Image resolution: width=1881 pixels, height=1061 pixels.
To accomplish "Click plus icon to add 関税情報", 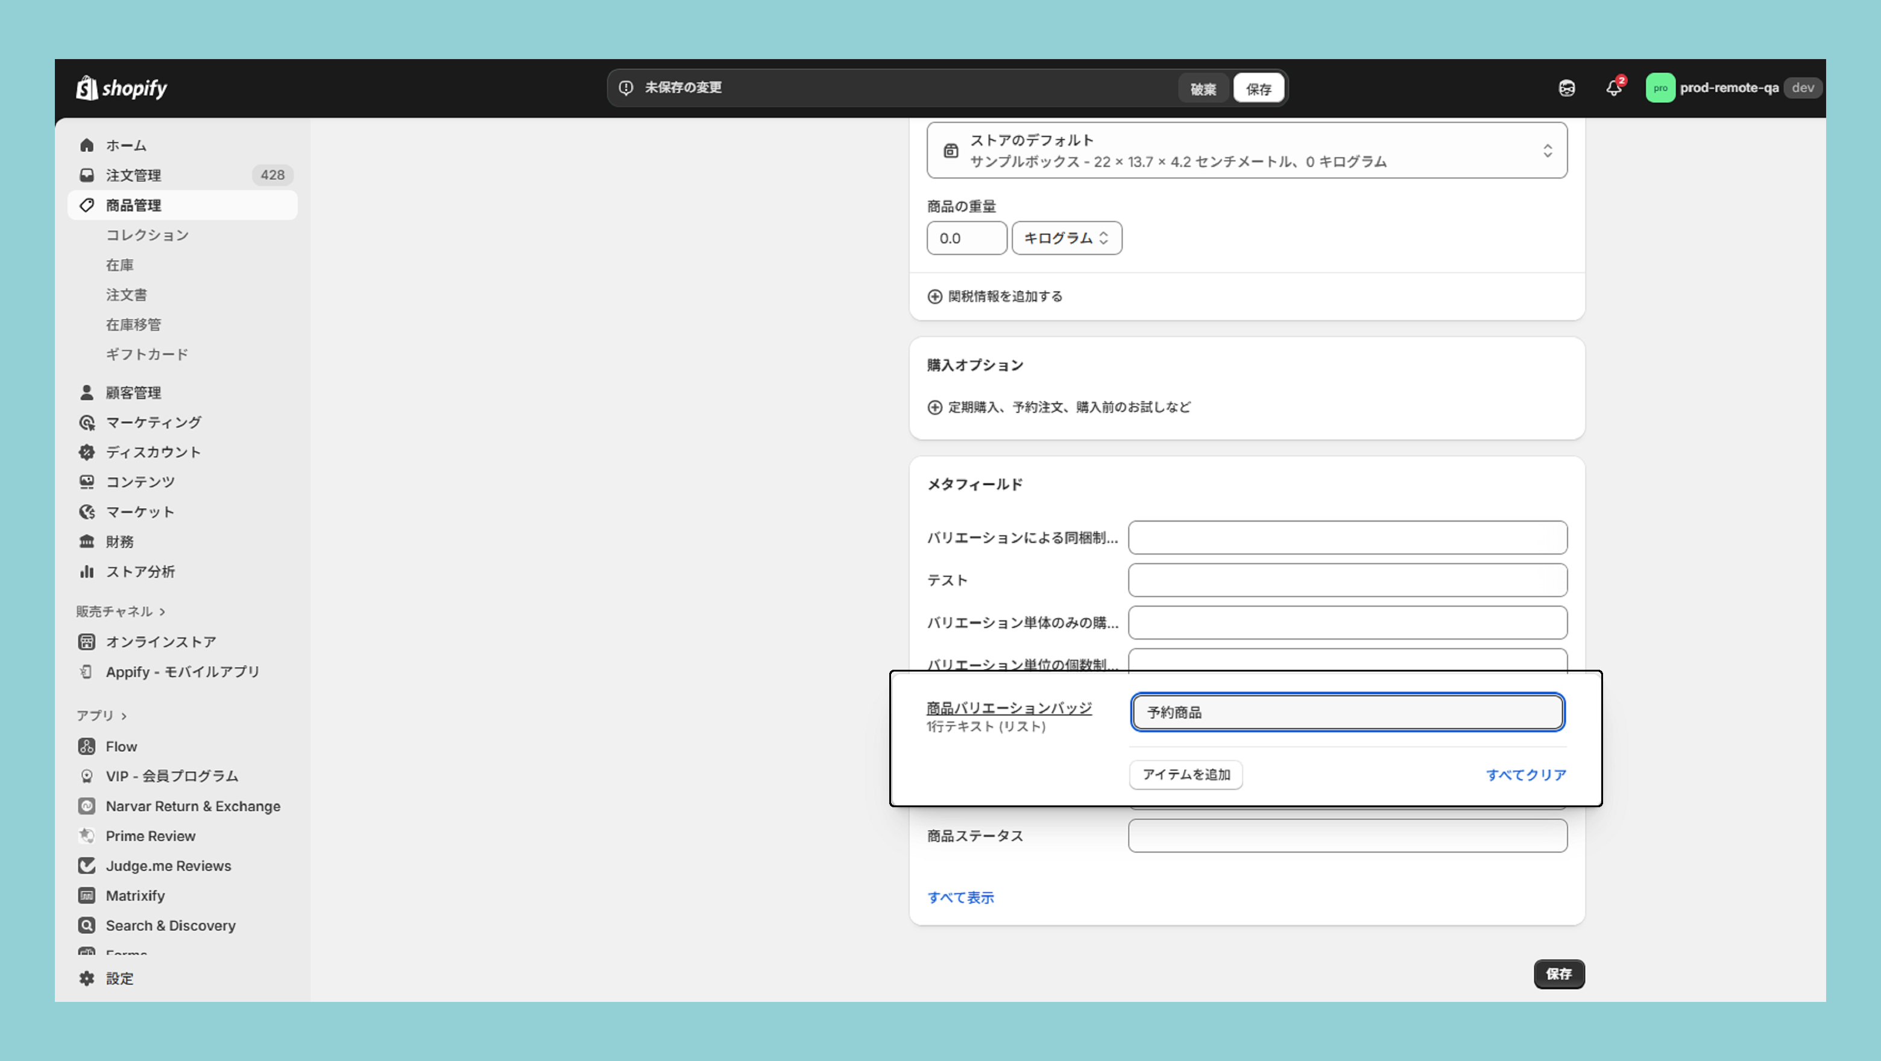I will (934, 297).
